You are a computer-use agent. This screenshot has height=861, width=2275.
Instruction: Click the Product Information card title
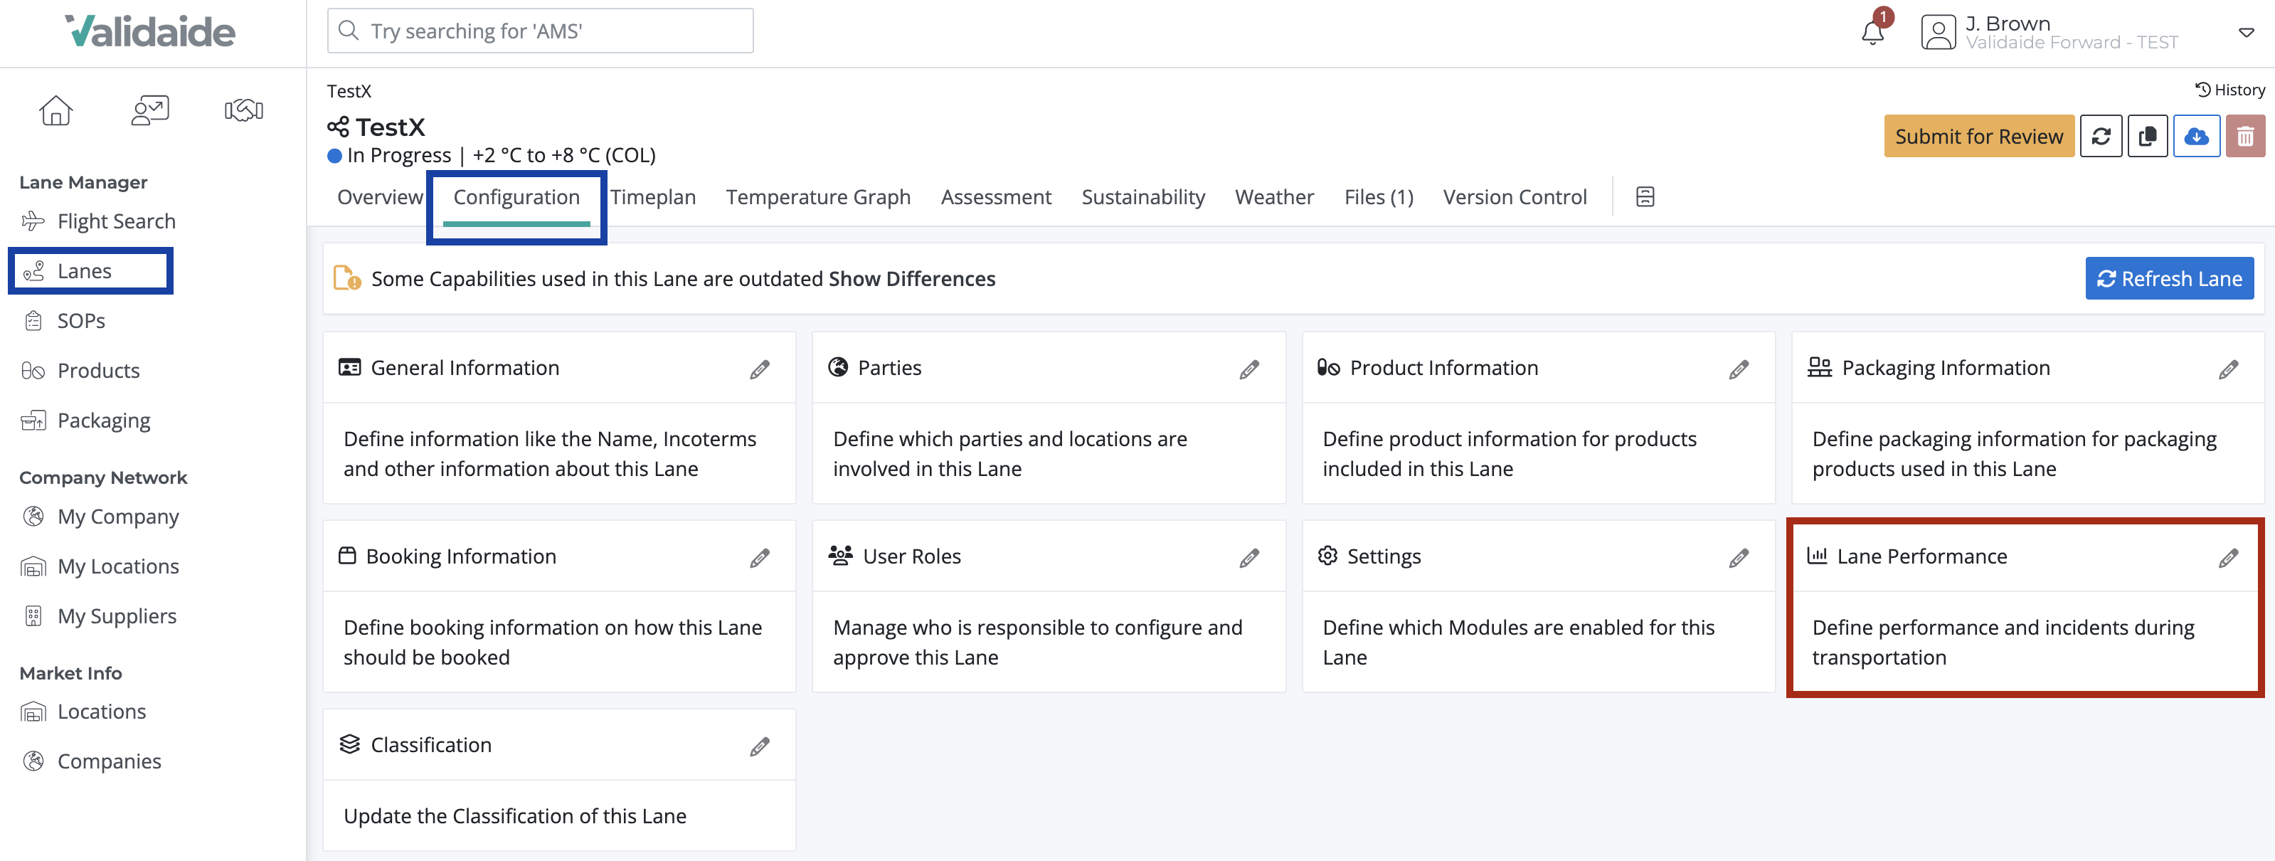[1444, 369]
